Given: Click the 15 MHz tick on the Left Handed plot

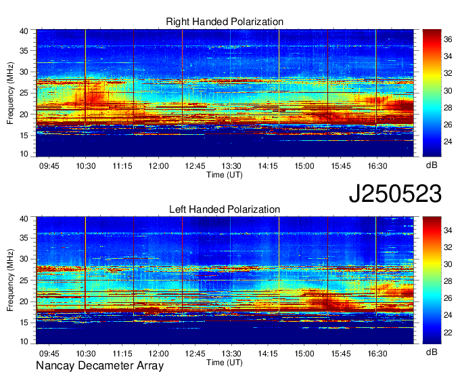Looking at the screenshot, I should click(x=24, y=323).
